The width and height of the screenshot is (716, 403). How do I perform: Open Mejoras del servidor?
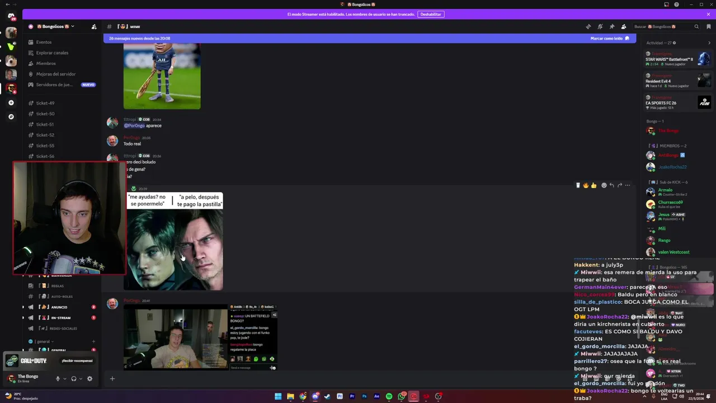coord(62,74)
